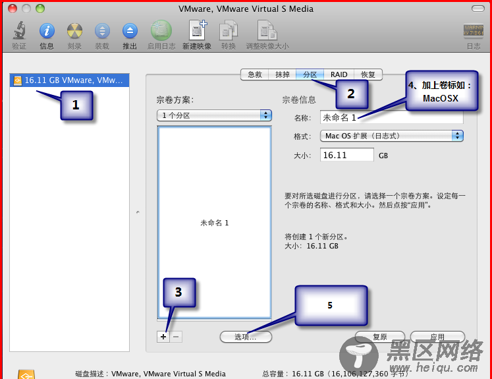The width and height of the screenshot is (492, 379).
Task: Click the Options (选项…) button
Action: [x=246, y=337]
